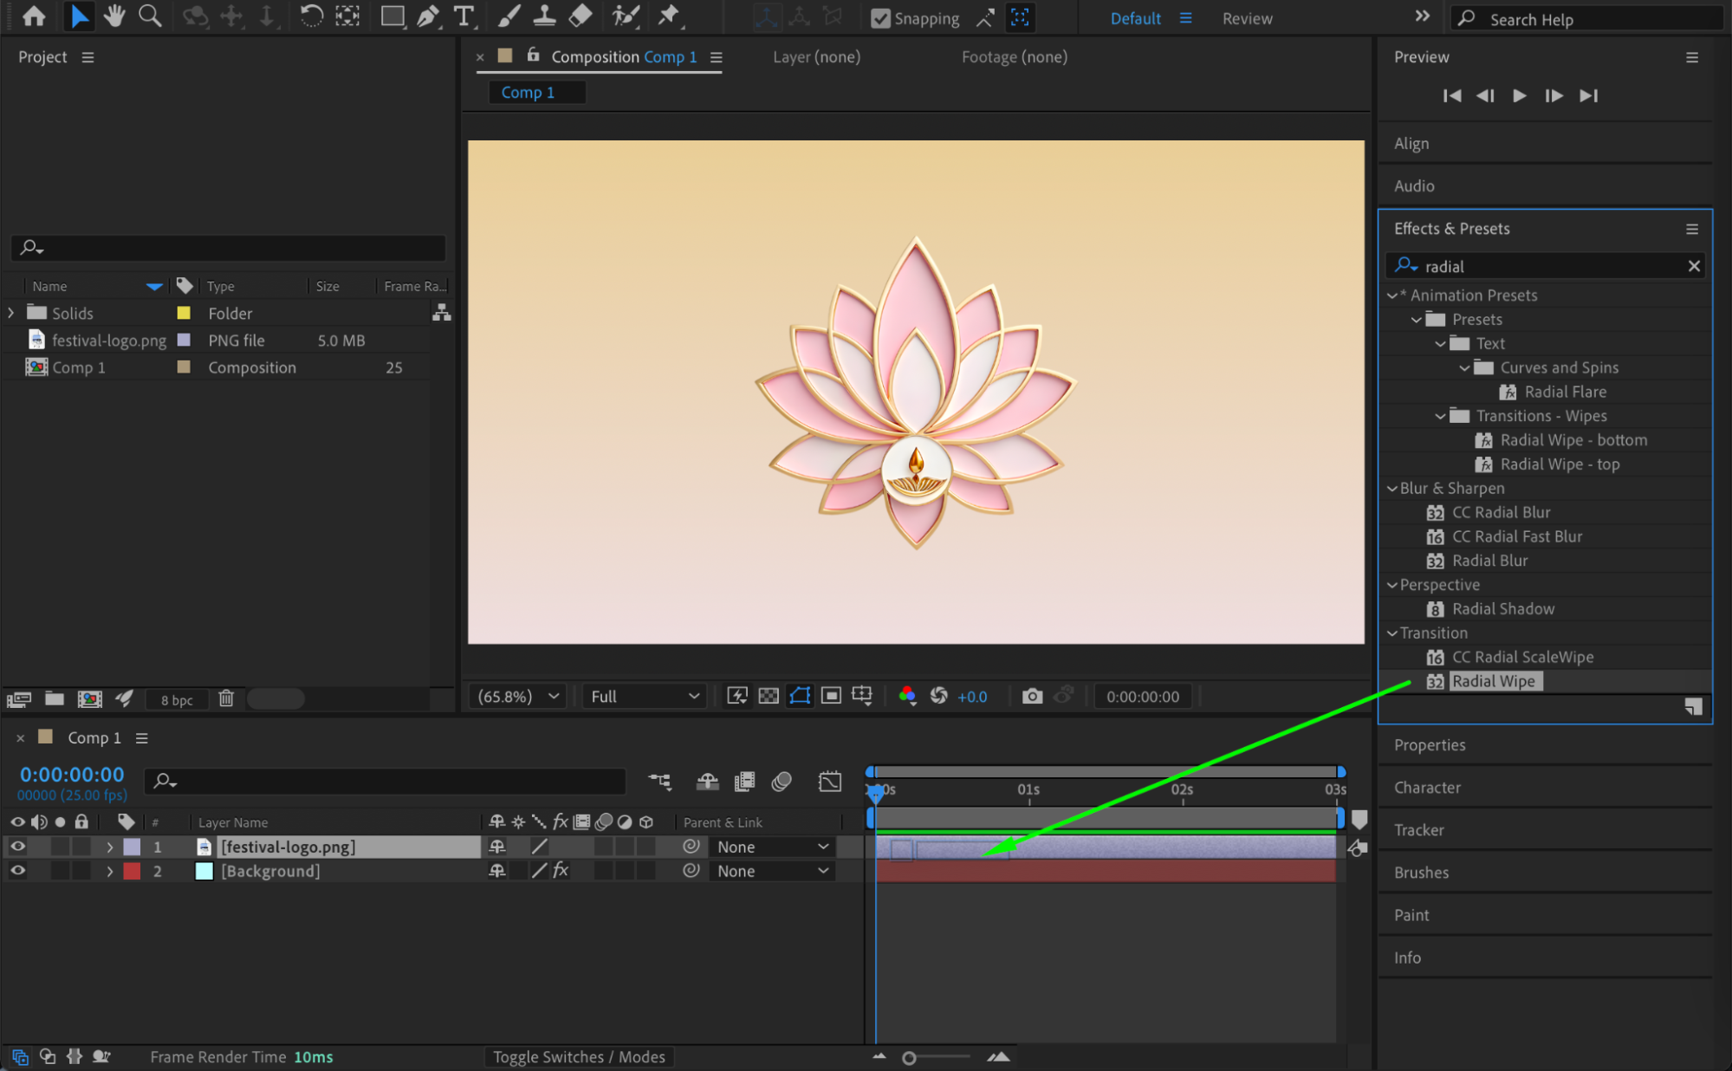Collapse the Animation Presets group
The width and height of the screenshot is (1732, 1071).
[1392, 295]
